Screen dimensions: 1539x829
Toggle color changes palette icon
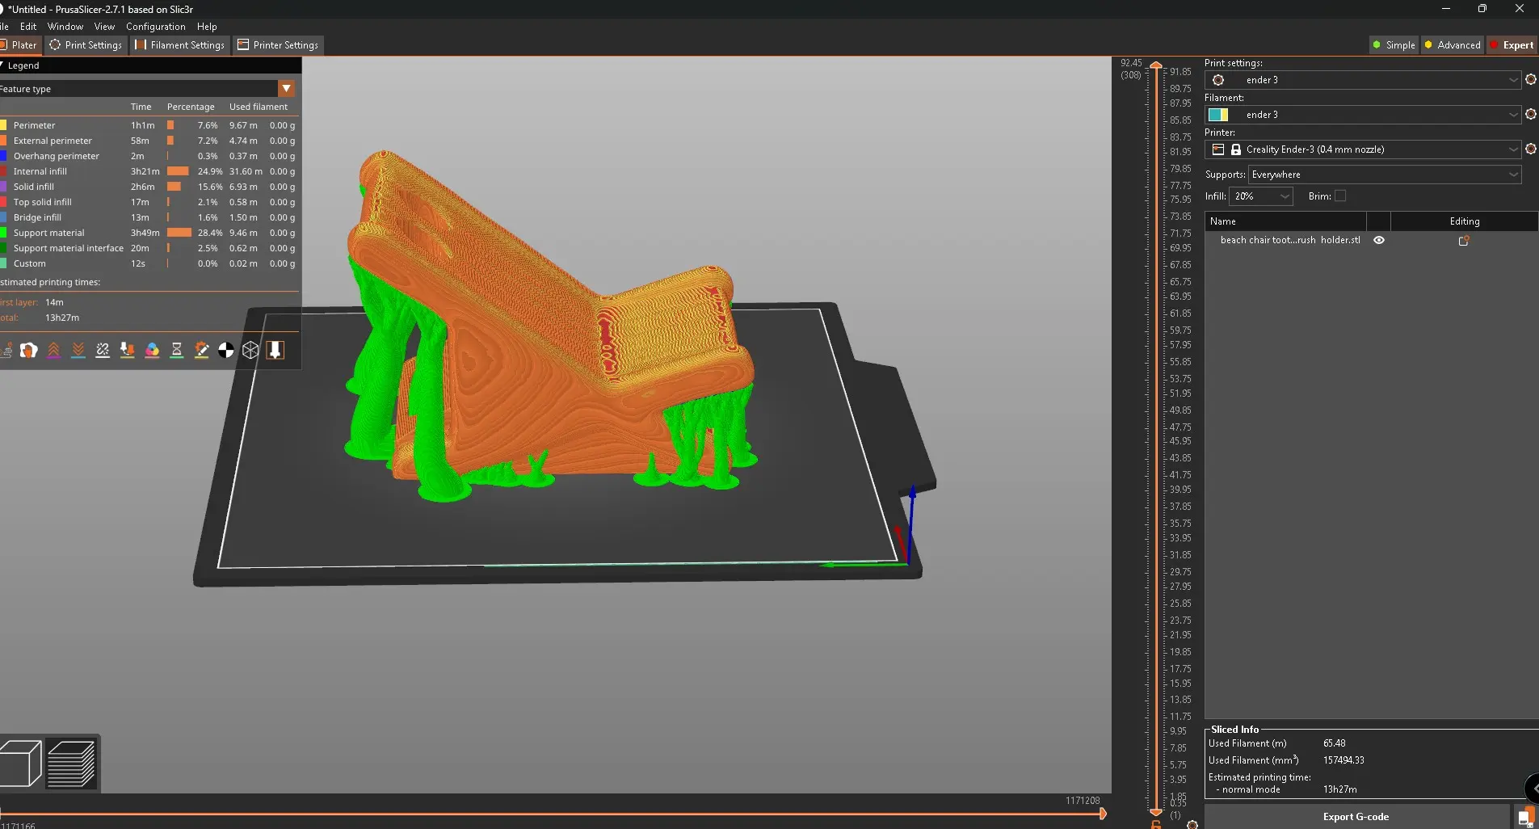pyautogui.click(x=152, y=350)
